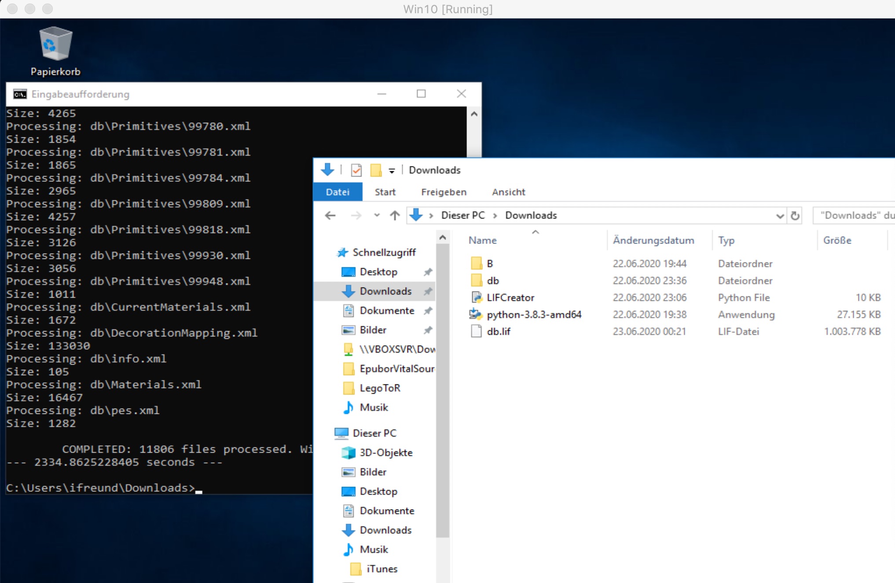This screenshot has height=583, width=895.
Task: Open the quick access toolbar customize dropdown
Action: click(392, 171)
